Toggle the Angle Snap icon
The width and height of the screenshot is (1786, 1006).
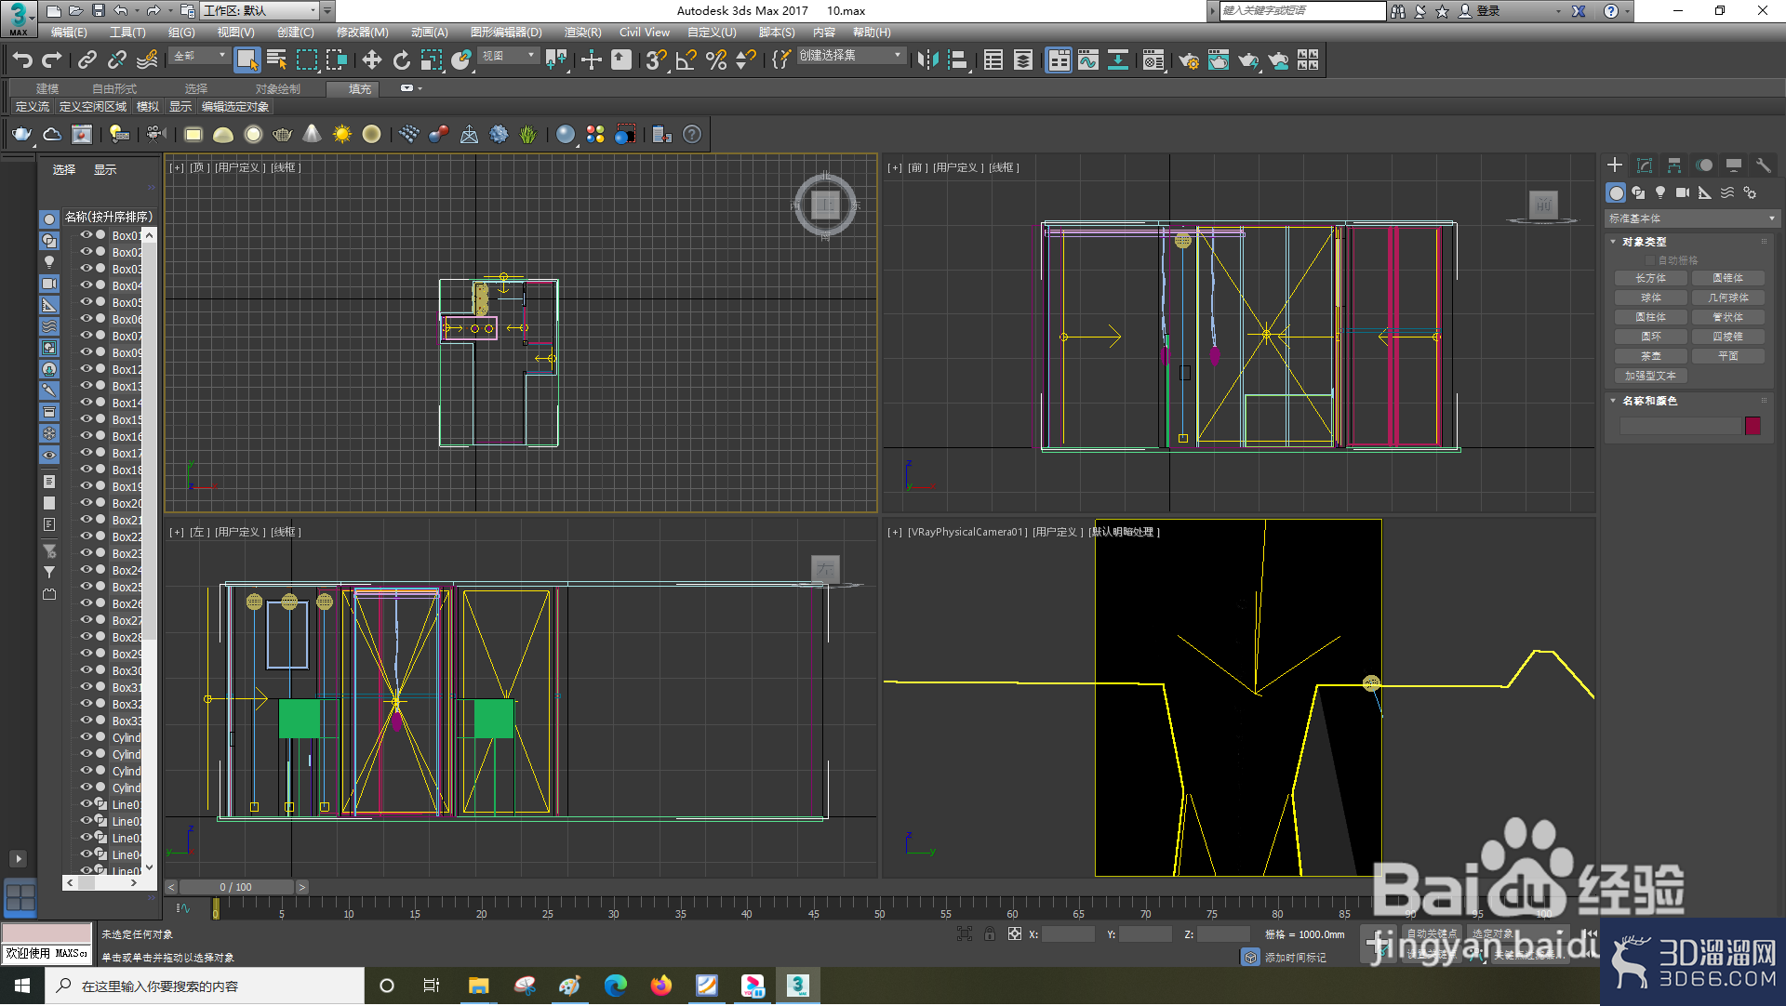[x=686, y=60]
